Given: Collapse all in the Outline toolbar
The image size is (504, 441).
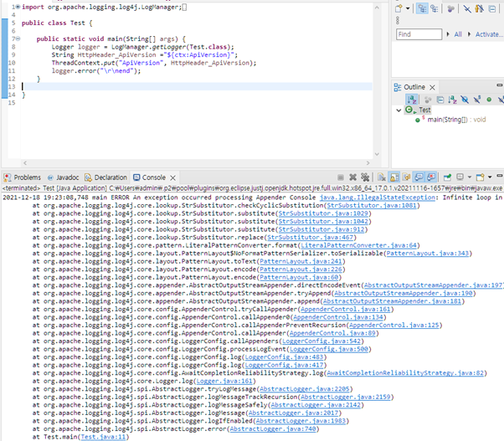Looking at the screenshot, I should coord(440,100).
